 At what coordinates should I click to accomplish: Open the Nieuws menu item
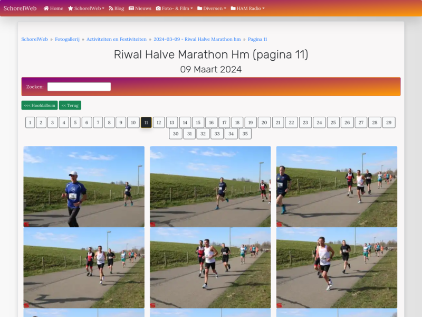click(140, 8)
